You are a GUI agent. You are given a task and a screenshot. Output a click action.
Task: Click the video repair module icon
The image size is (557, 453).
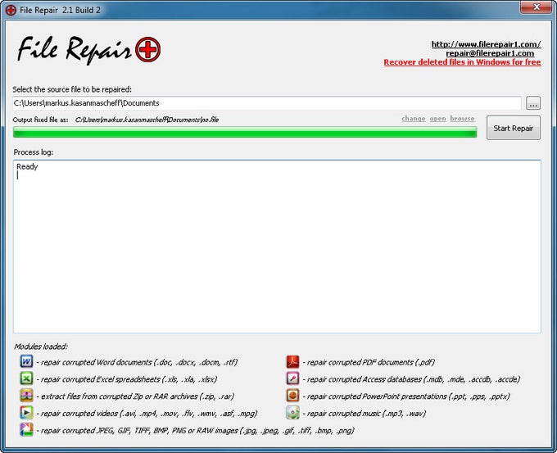tap(27, 413)
